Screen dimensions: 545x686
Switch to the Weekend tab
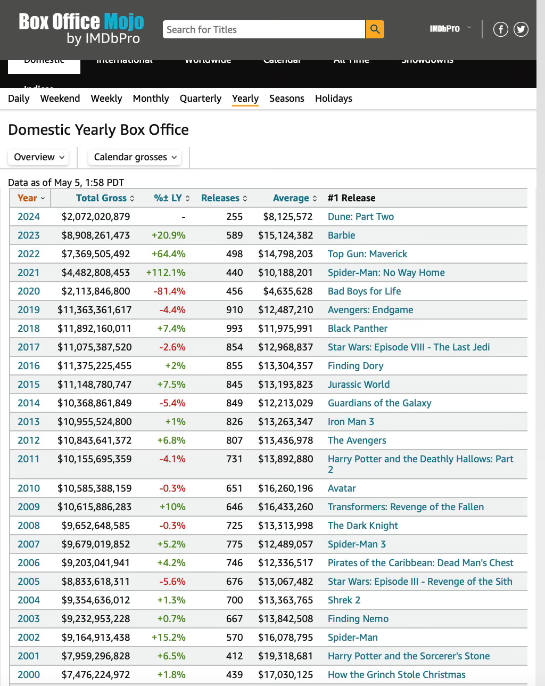click(x=60, y=99)
